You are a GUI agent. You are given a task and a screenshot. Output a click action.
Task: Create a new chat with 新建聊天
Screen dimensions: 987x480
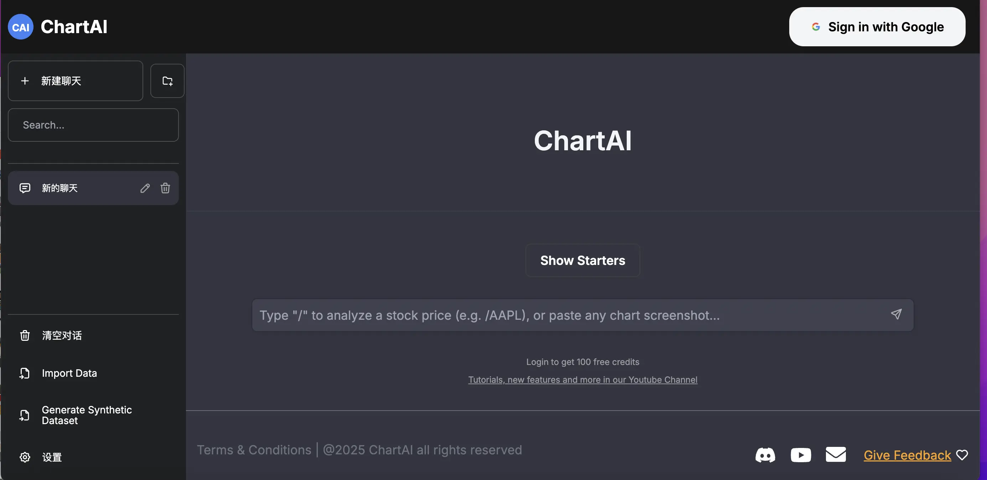[x=76, y=81]
